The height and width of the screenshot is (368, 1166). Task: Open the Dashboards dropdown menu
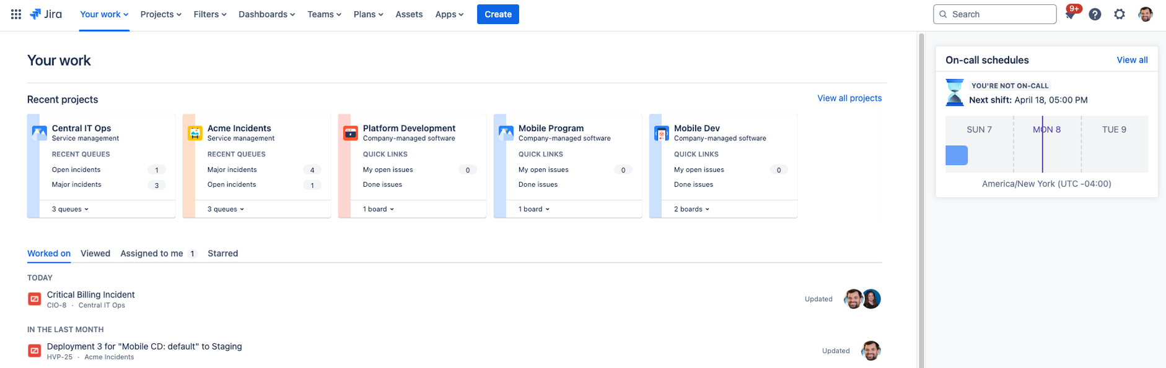[x=267, y=14]
